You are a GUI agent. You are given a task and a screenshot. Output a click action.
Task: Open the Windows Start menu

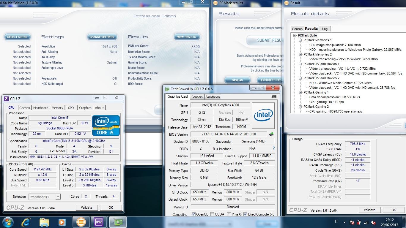[8, 222]
